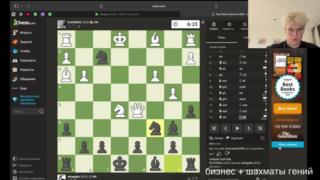The height and width of the screenshot is (180, 320).
Task: Offer a draw with Ничья
Action: point(216,138)
